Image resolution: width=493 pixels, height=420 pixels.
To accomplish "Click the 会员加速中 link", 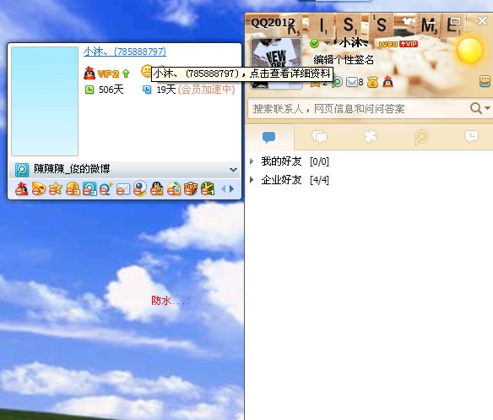I will [206, 90].
